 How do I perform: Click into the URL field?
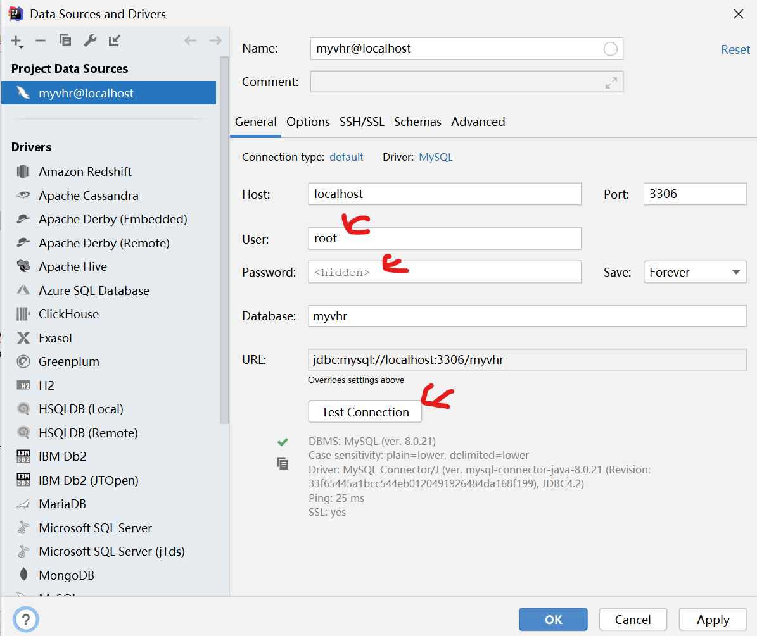528,359
